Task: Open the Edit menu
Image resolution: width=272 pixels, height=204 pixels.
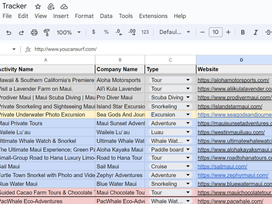Action: pos(23,16)
